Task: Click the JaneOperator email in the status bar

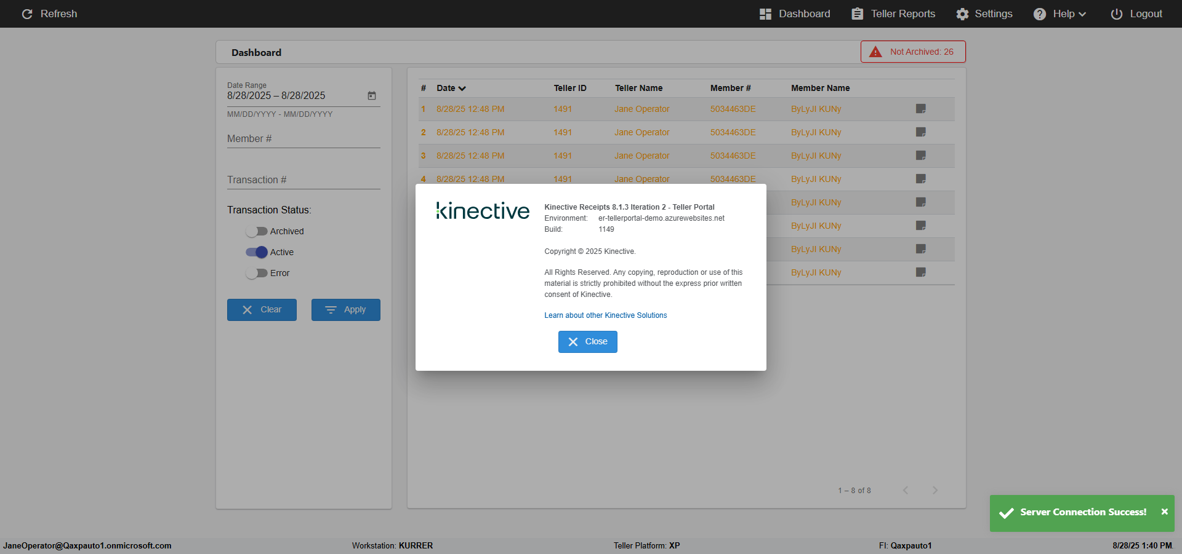Action: pos(87,545)
